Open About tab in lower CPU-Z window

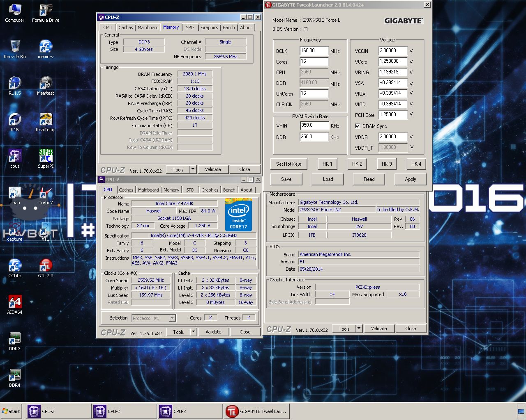[247, 190]
